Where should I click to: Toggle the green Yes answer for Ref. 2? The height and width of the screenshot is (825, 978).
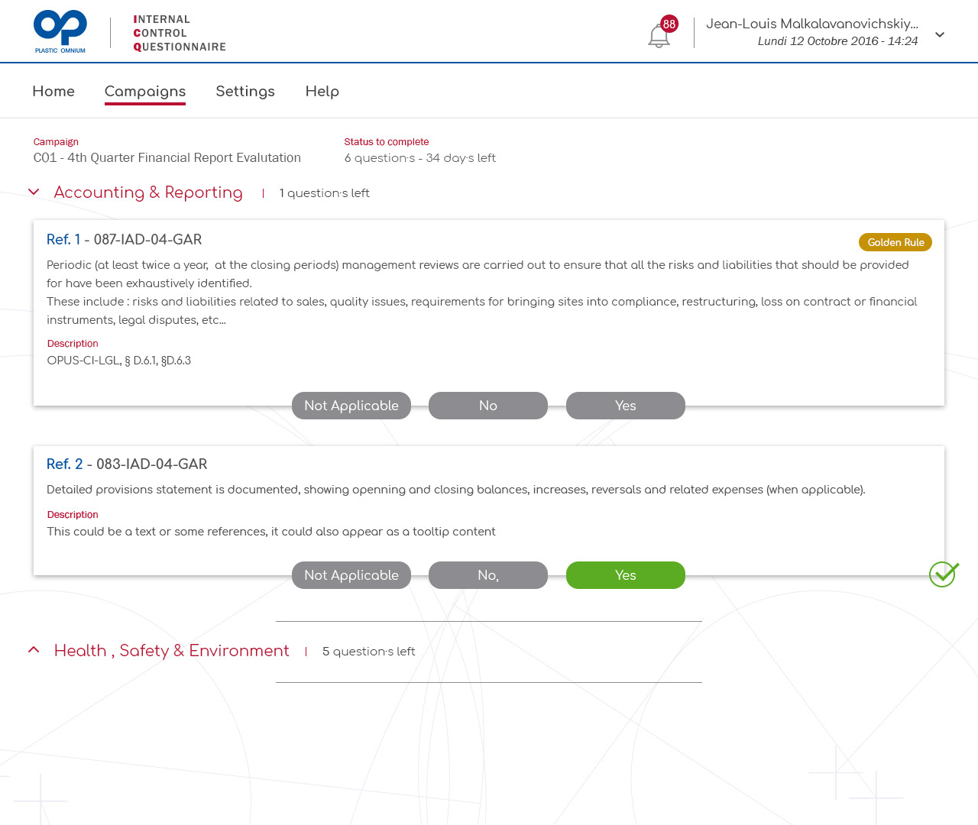pos(625,575)
